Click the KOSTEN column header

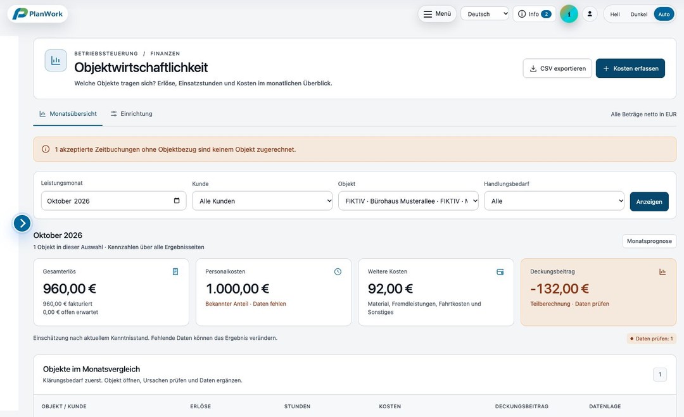pos(390,406)
